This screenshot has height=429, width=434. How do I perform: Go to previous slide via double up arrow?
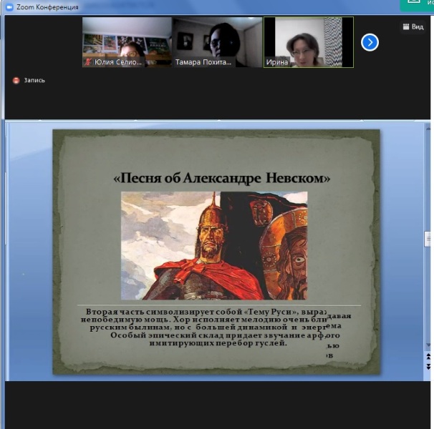(x=428, y=357)
